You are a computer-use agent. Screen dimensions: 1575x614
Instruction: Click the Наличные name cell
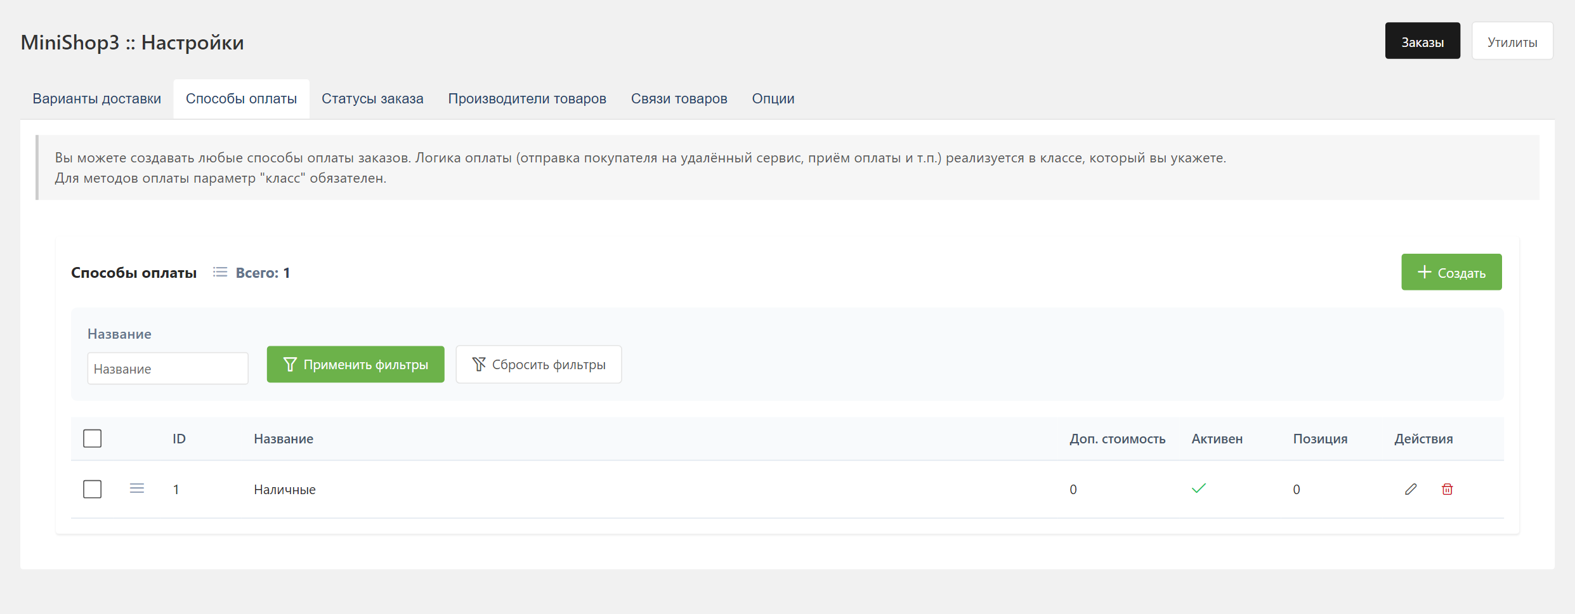tap(285, 490)
